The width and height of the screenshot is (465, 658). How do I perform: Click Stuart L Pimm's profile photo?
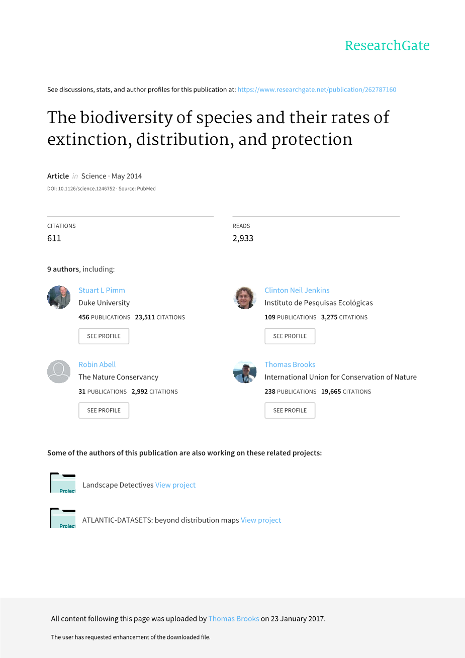pos(59,298)
